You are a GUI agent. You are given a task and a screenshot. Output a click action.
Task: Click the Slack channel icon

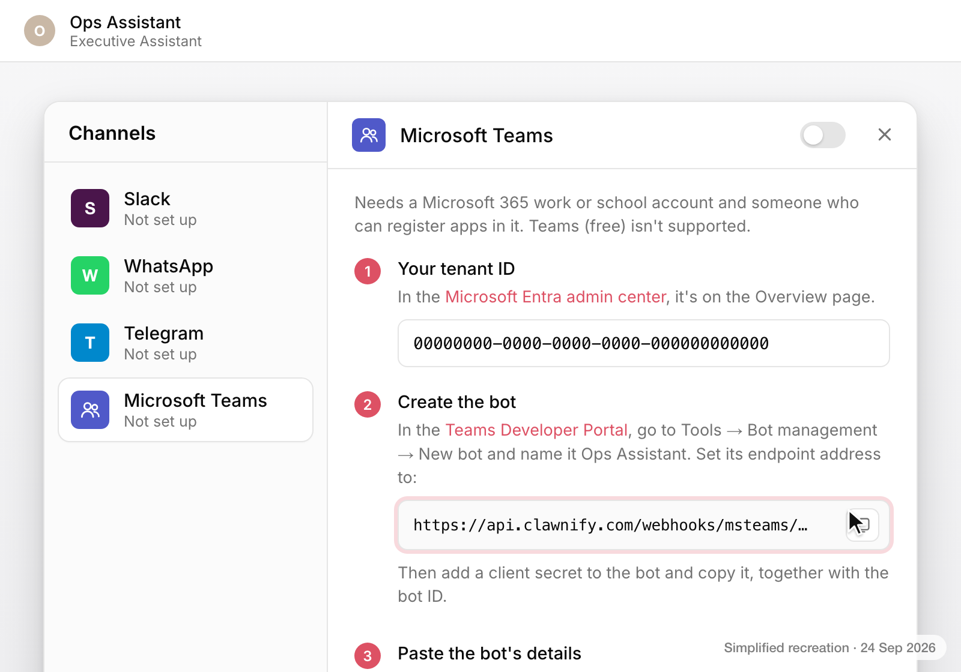pos(90,208)
